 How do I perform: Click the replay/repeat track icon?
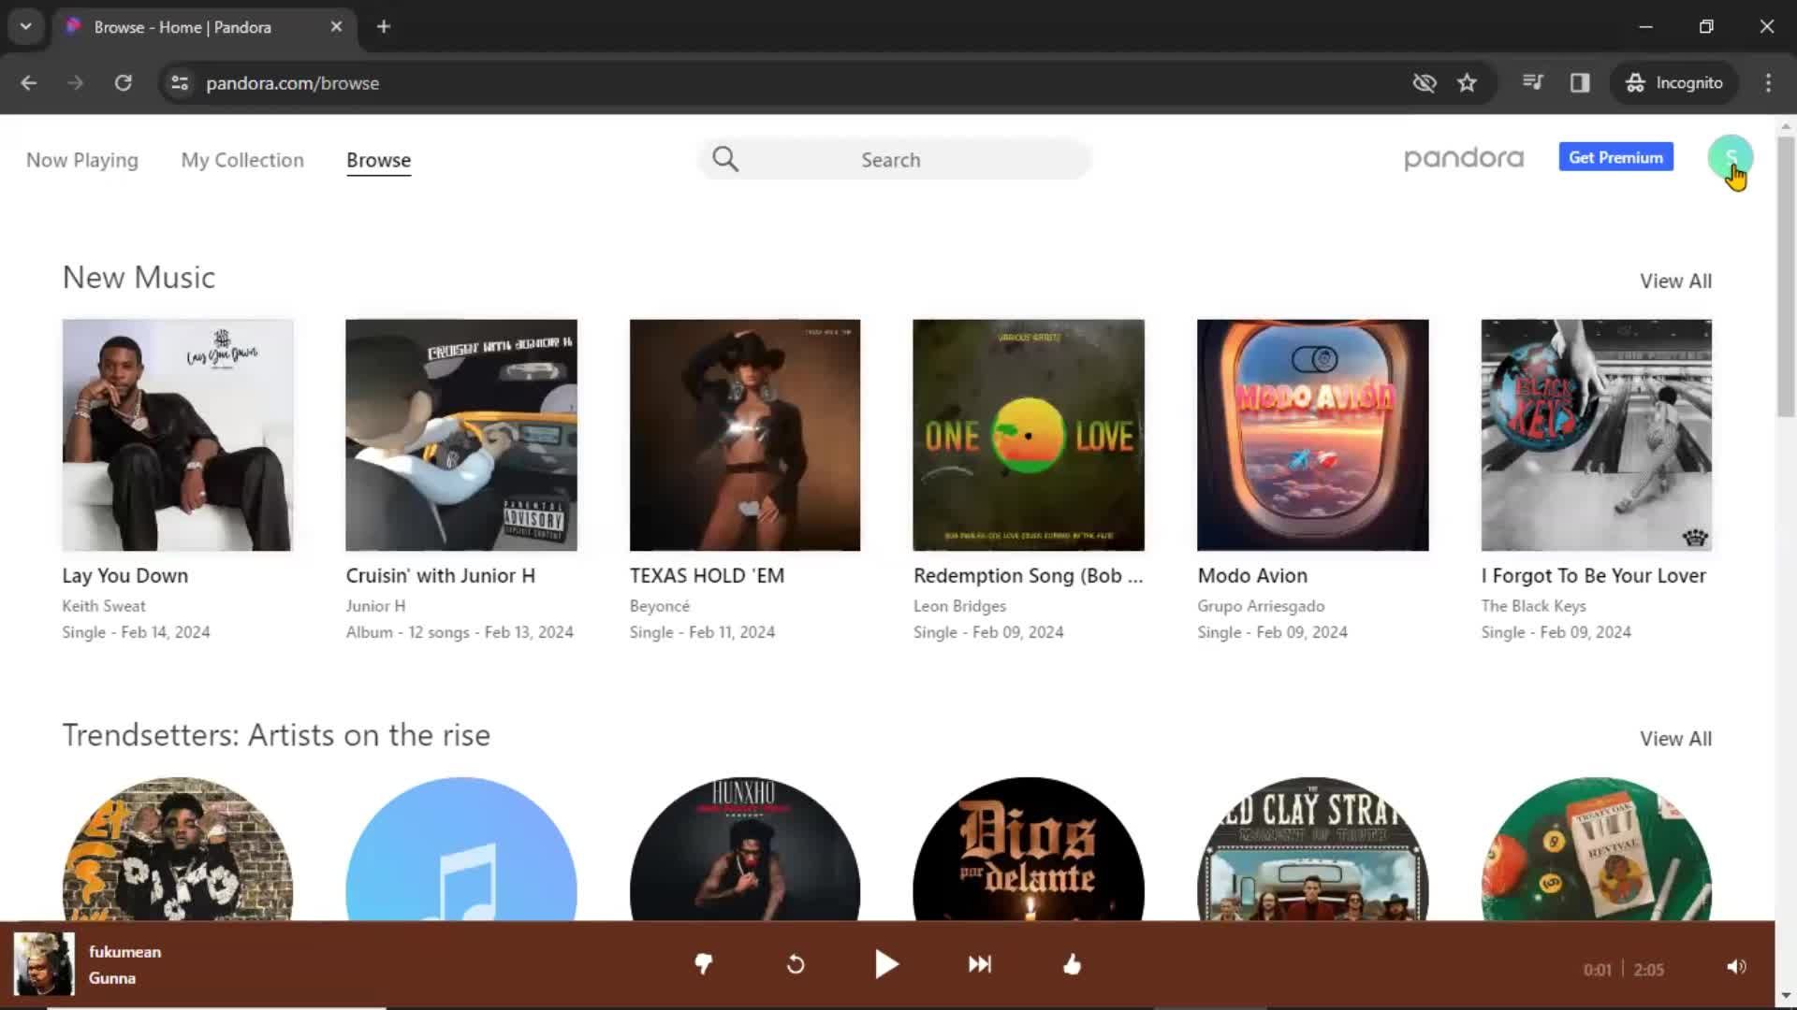point(796,964)
